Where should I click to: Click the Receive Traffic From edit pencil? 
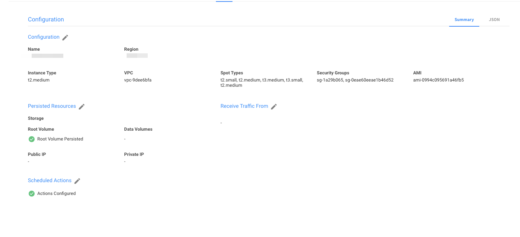pos(274,106)
